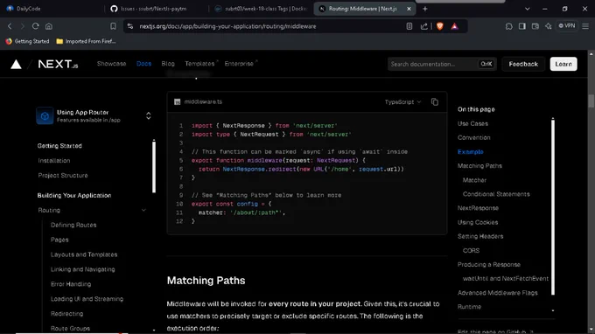Open Installation in sidebar
The width and height of the screenshot is (595, 334).
(x=54, y=161)
